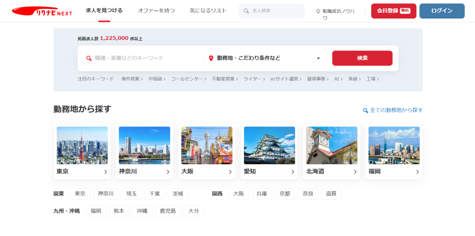
Task: Click the Rikunabi NEXT logo
Action: pyautogui.click(x=42, y=11)
